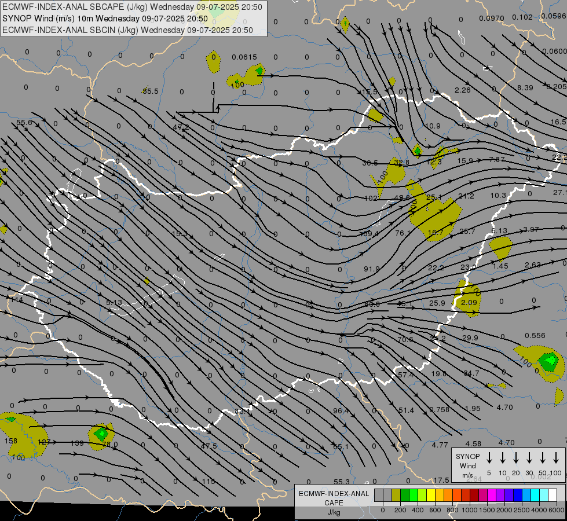Screen dimensions: 567x521
Task: Click the wind arrow above the 10 label
Action: [502, 458]
